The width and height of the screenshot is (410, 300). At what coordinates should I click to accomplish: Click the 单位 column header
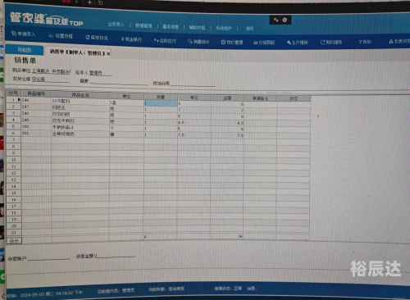click(126, 96)
